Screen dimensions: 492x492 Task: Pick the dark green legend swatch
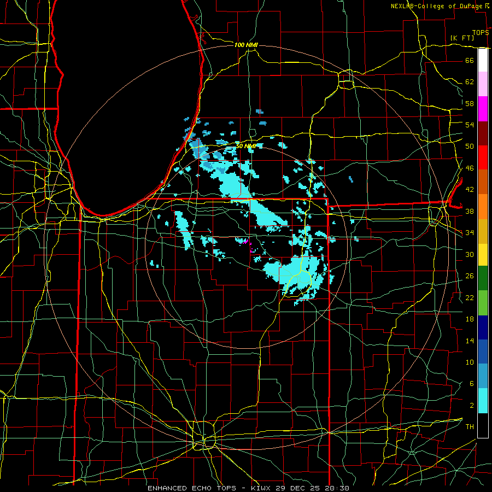[x=483, y=278]
